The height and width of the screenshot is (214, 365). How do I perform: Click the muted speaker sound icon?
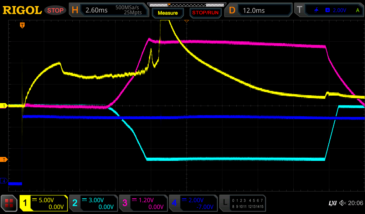343,203
